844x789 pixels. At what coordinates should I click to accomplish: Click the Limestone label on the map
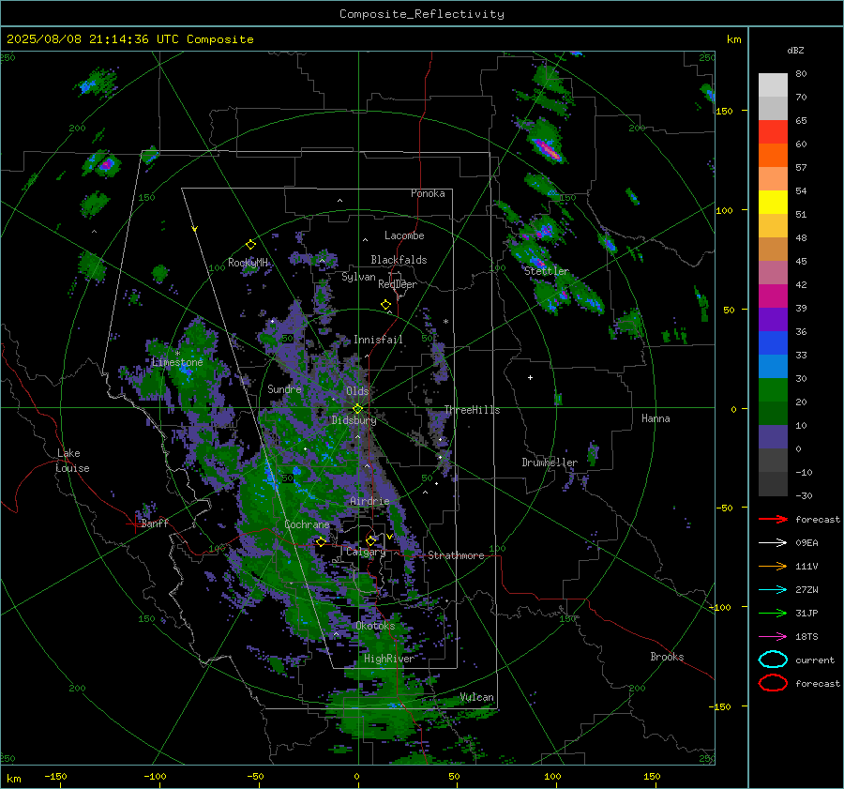[177, 362]
